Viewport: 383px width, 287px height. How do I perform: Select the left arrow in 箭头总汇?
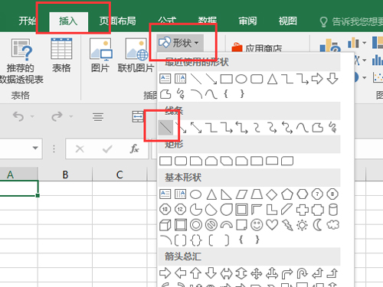(181, 273)
